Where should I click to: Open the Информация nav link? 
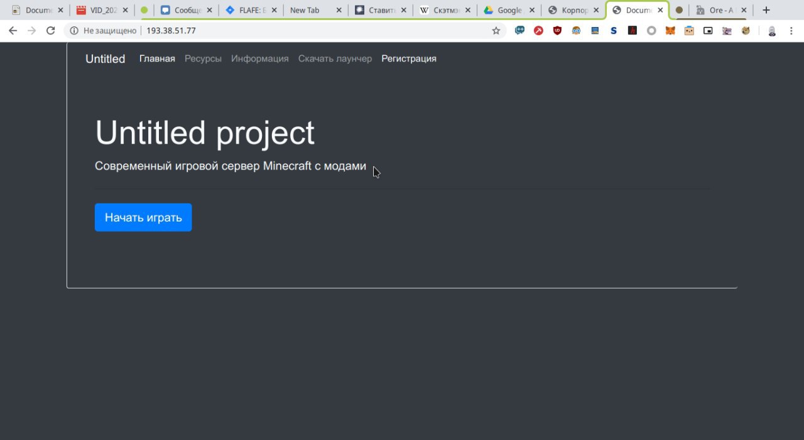click(260, 58)
